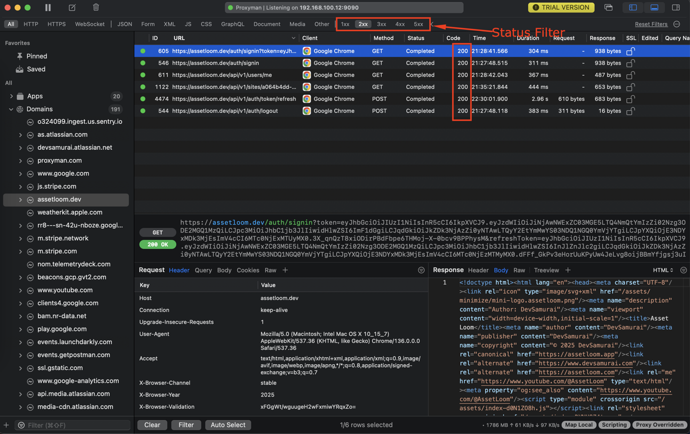Expand the assetloom.dev domain
Image resolution: width=690 pixels, height=434 pixels.
20,200
